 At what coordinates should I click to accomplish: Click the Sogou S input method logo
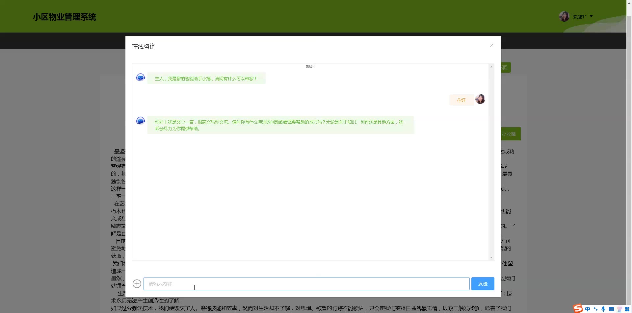click(578, 308)
